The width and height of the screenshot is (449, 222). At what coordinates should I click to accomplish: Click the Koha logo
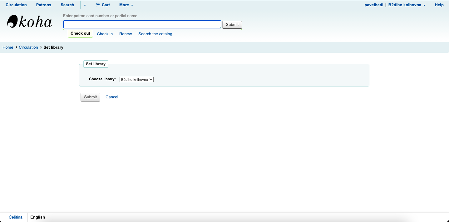[x=29, y=22]
